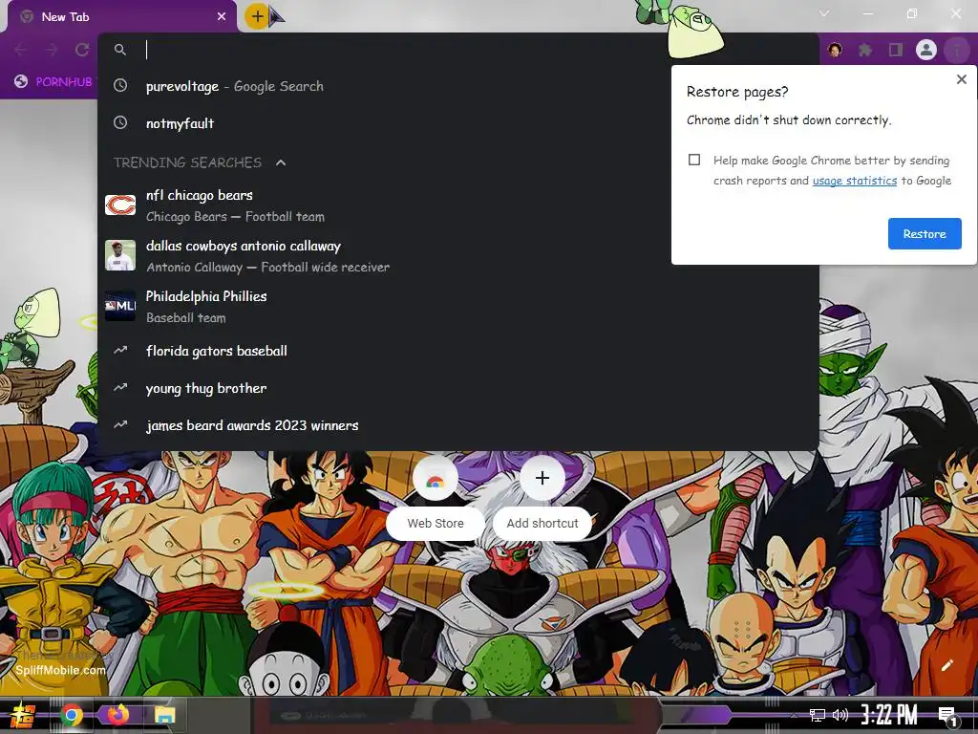Open the Chrome three-dot menu
Image resolution: width=978 pixels, height=734 pixels.
pos(956,50)
